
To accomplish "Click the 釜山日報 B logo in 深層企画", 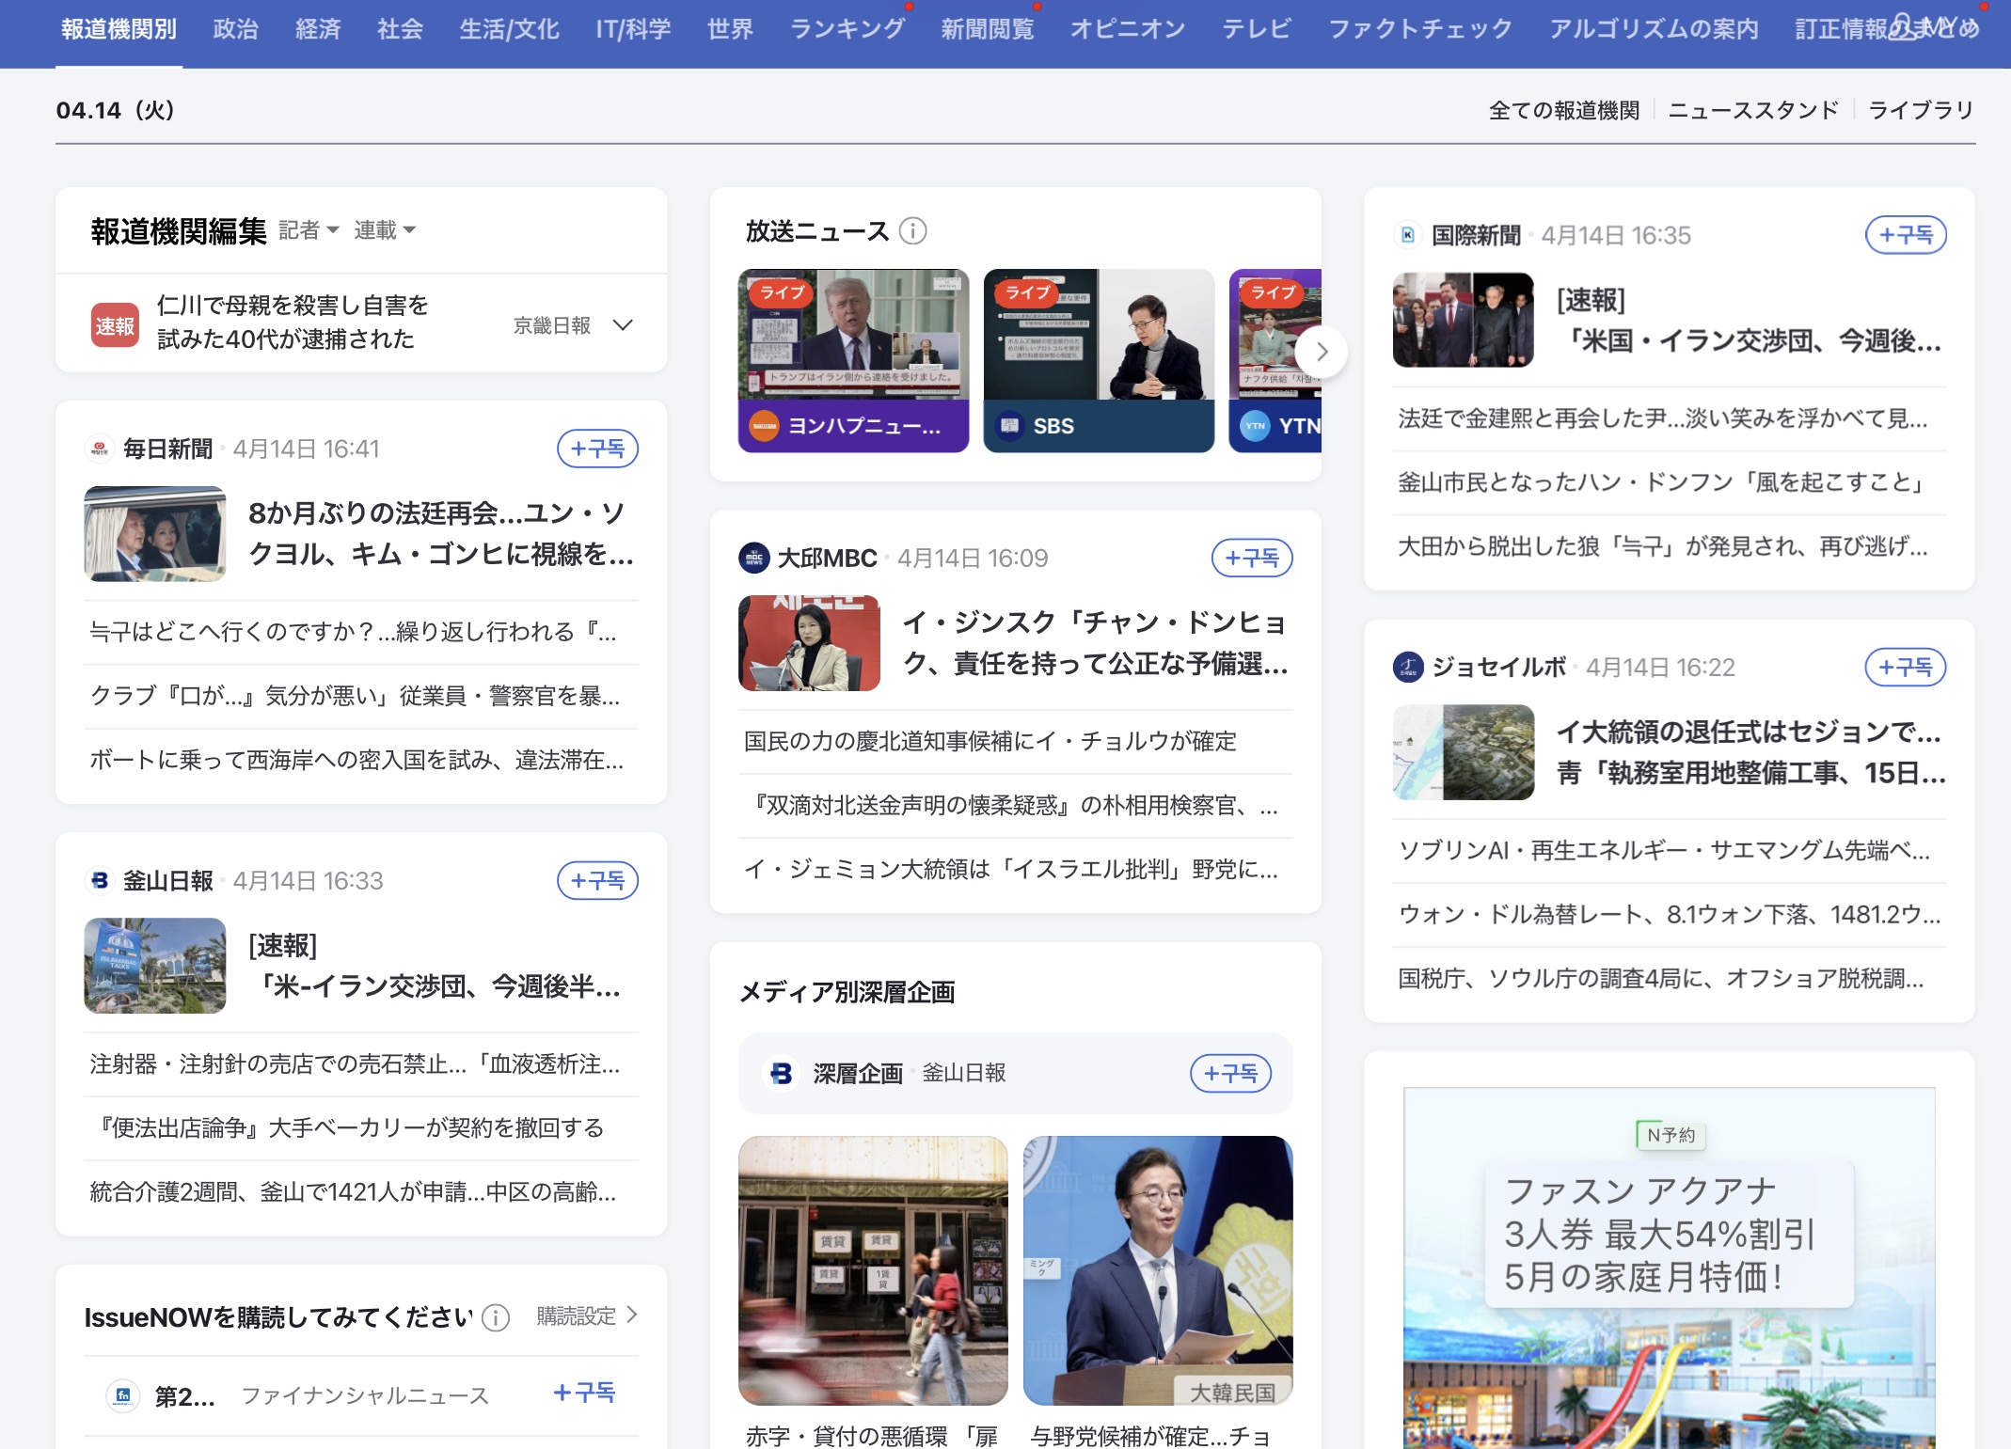I will [x=781, y=1073].
